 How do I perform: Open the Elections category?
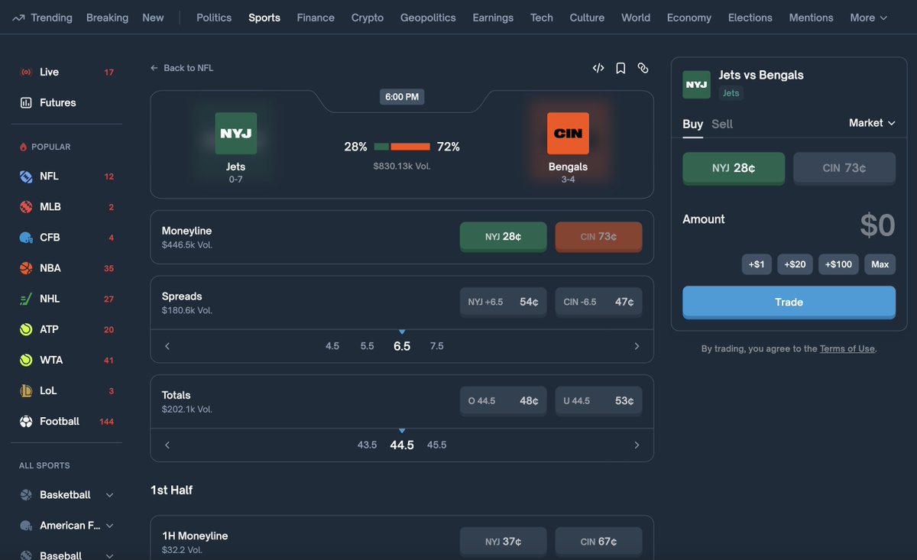(x=750, y=18)
